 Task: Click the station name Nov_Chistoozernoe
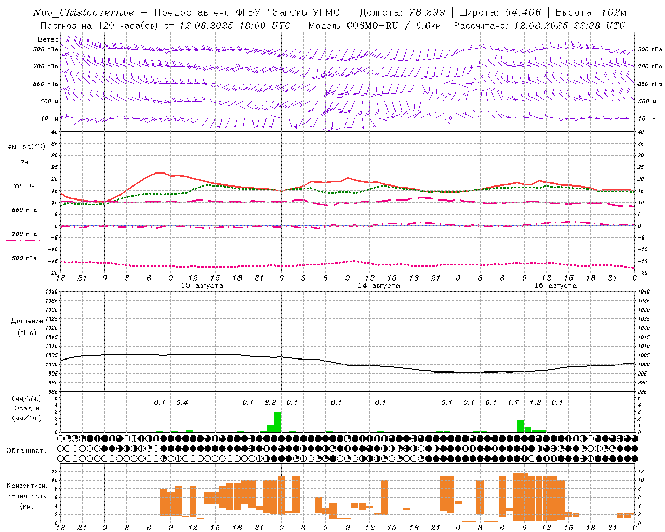coord(84,12)
